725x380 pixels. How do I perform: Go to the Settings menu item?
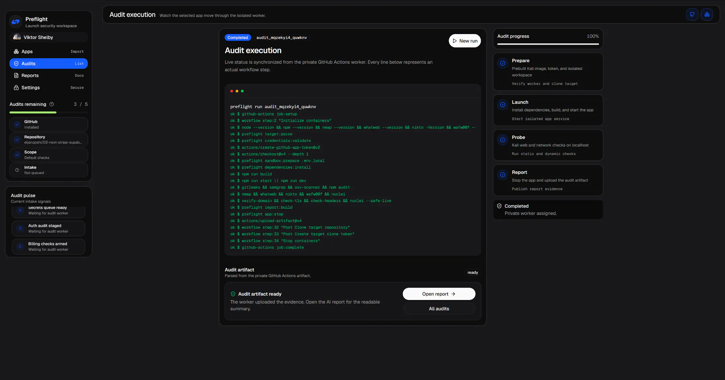[x=49, y=88]
